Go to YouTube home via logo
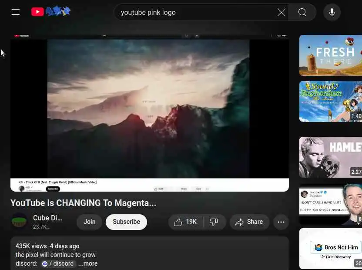 click(51, 12)
